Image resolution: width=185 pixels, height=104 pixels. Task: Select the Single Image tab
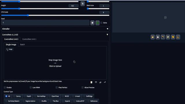[x=11, y=44]
